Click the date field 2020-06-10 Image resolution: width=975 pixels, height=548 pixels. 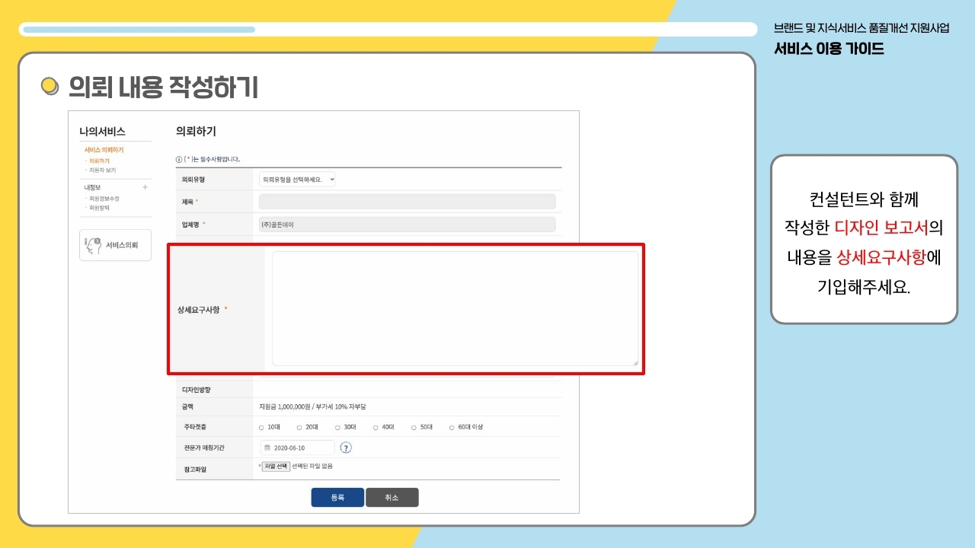pyautogui.click(x=297, y=448)
